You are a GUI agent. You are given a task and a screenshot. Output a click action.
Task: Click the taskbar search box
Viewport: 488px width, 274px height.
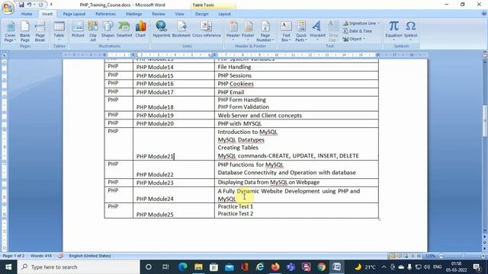tap(79, 267)
